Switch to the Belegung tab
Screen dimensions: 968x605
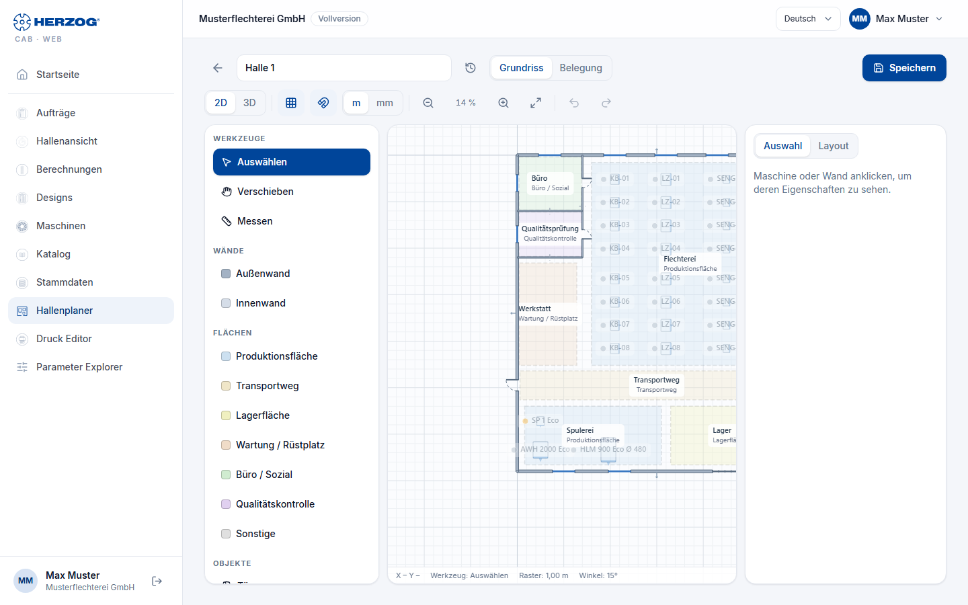coord(581,68)
